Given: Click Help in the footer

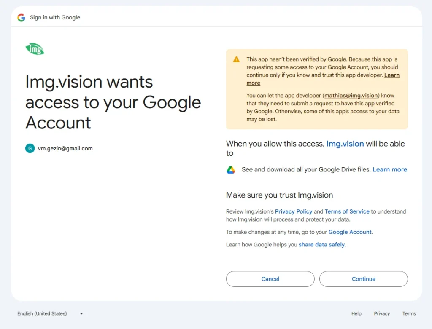Looking at the screenshot, I should (x=356, y=313).
